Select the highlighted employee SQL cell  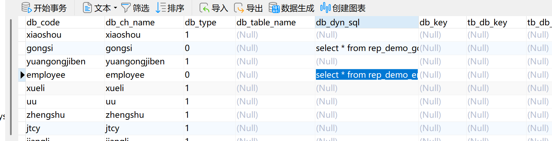click(x=366, y=75)
